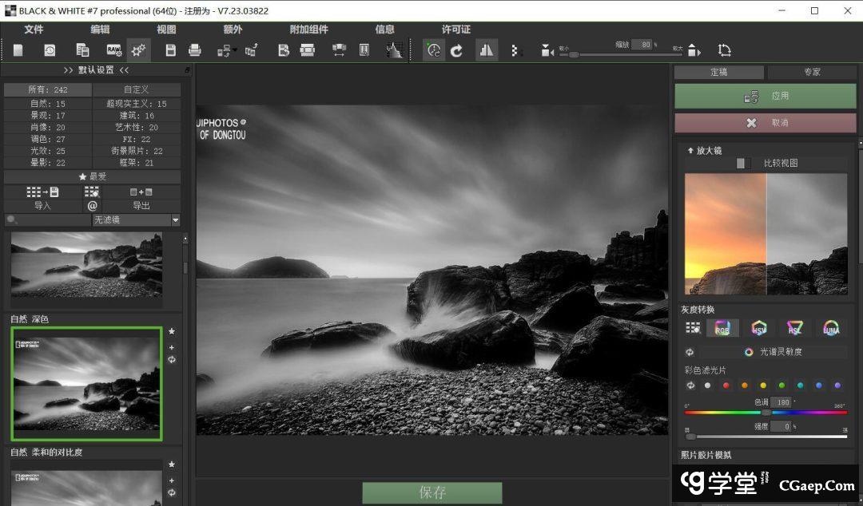Image resolution: width=863 pixels, height=506 pixels.
Task: Select RGB grayscale conversion mode
Action: (x=722, y=328)
